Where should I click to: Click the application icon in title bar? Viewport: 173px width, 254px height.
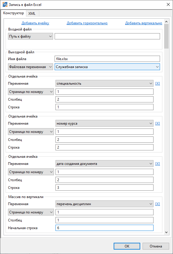(5, 4)
